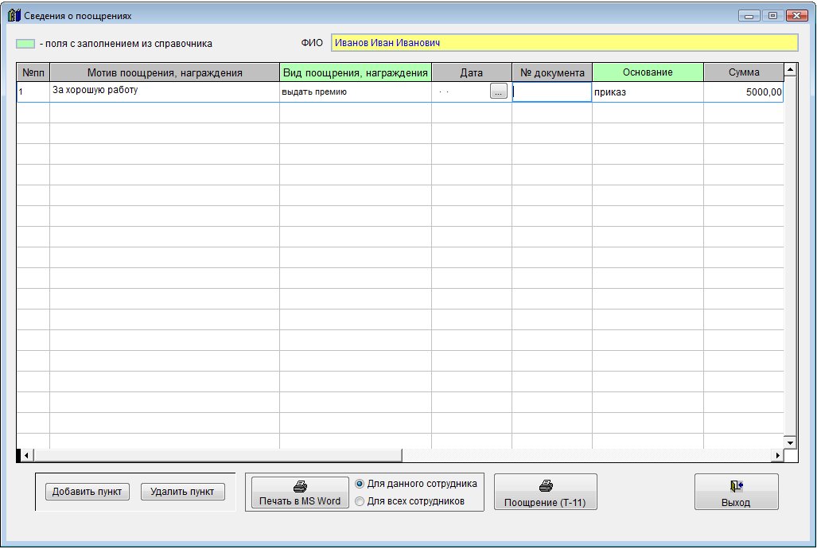
Task: Click the 'Сумма' column header
Action: point(744,72)
